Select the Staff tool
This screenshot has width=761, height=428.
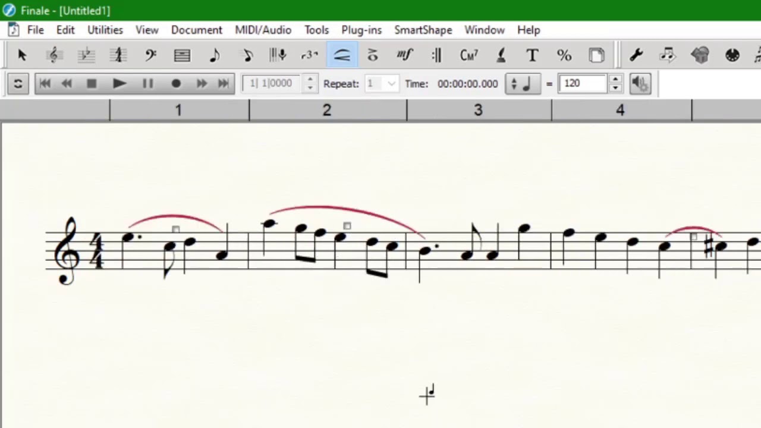pos(54,55)
